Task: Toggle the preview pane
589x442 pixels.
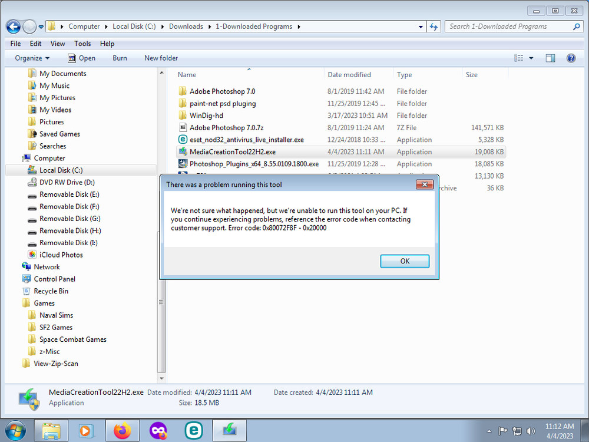Action: [550, 58]
